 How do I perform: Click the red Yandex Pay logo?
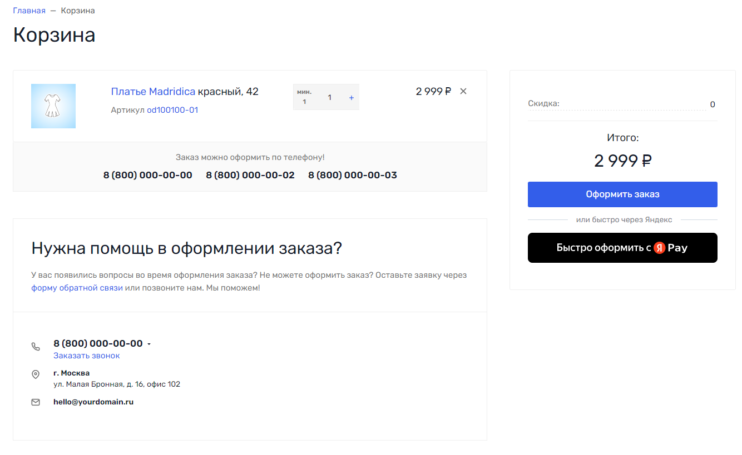click(x=660, y=248)
